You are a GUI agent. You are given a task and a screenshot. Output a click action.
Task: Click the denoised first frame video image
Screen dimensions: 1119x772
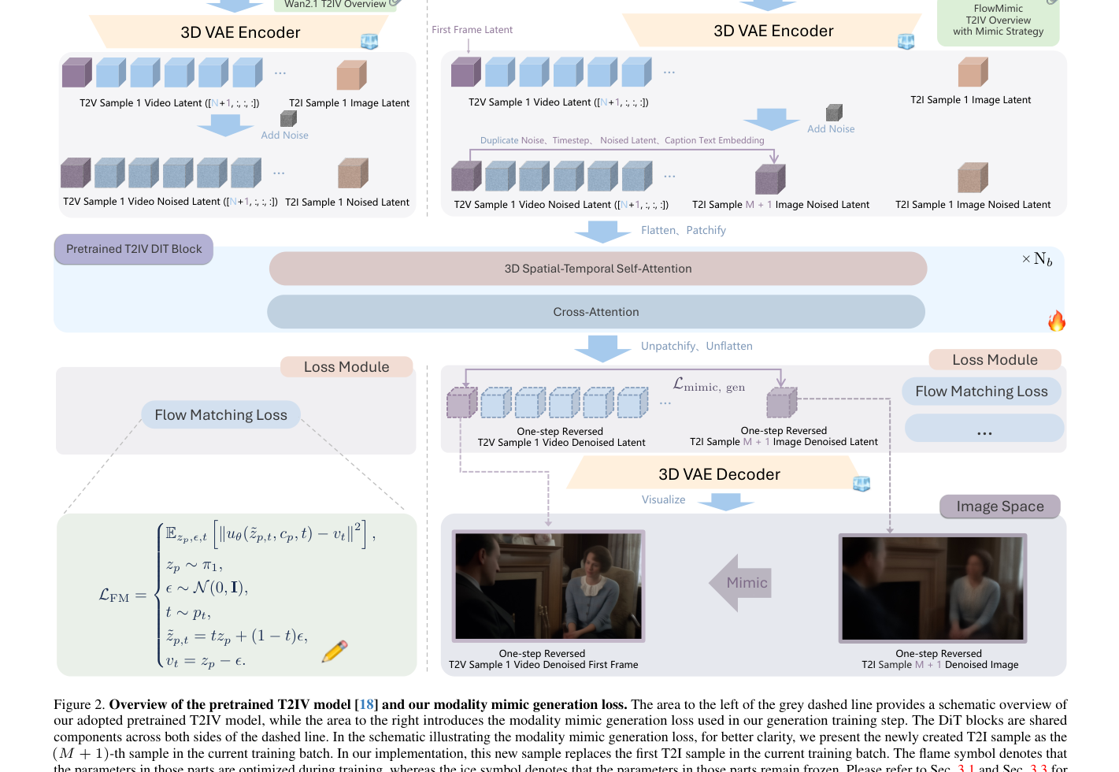coord(548,586)
